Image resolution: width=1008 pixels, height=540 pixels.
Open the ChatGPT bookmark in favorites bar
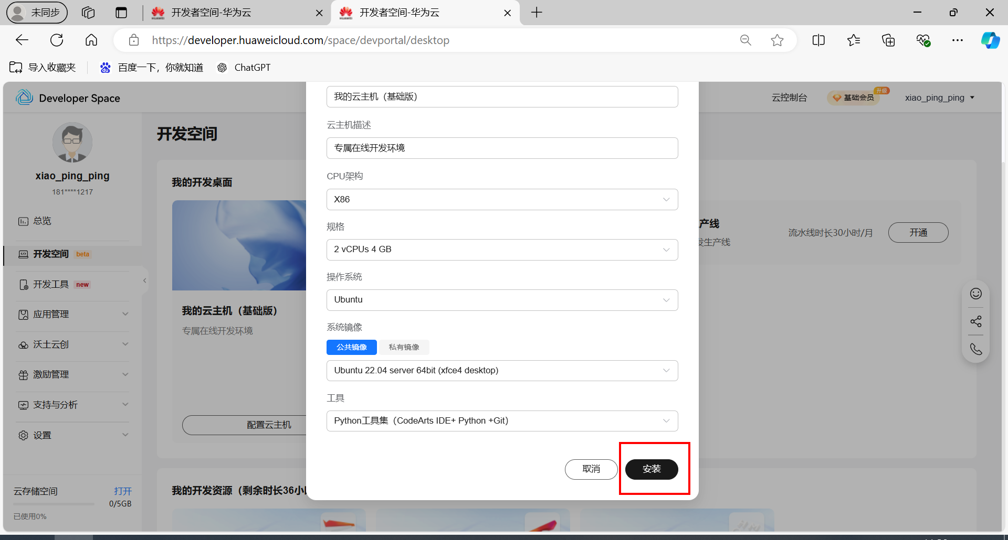[x=244, y=67]
